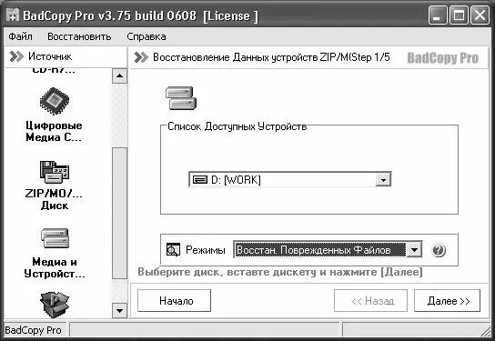495x341 pixels.
Task: Click the double-arrow icon beside Восстановление Данных
Action: (x=141, y=57)
